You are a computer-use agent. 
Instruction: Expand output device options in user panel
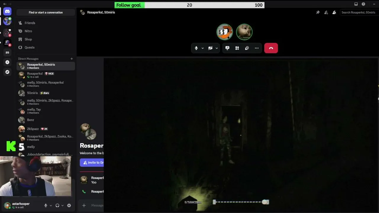(62, 206)
